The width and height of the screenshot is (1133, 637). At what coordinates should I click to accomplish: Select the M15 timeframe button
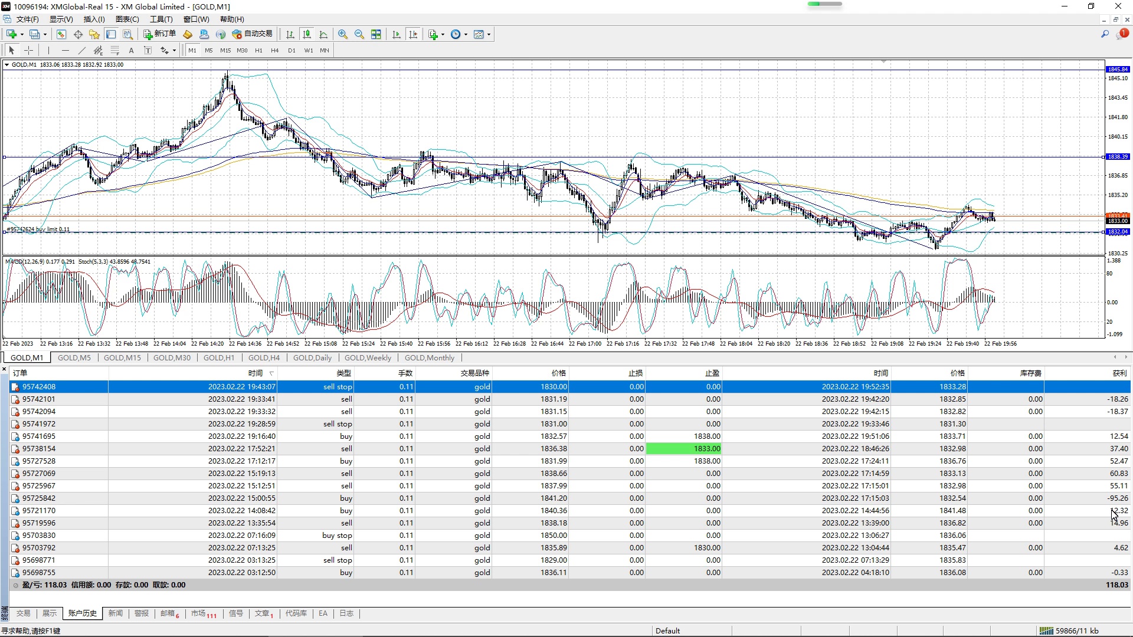[225, 51]
